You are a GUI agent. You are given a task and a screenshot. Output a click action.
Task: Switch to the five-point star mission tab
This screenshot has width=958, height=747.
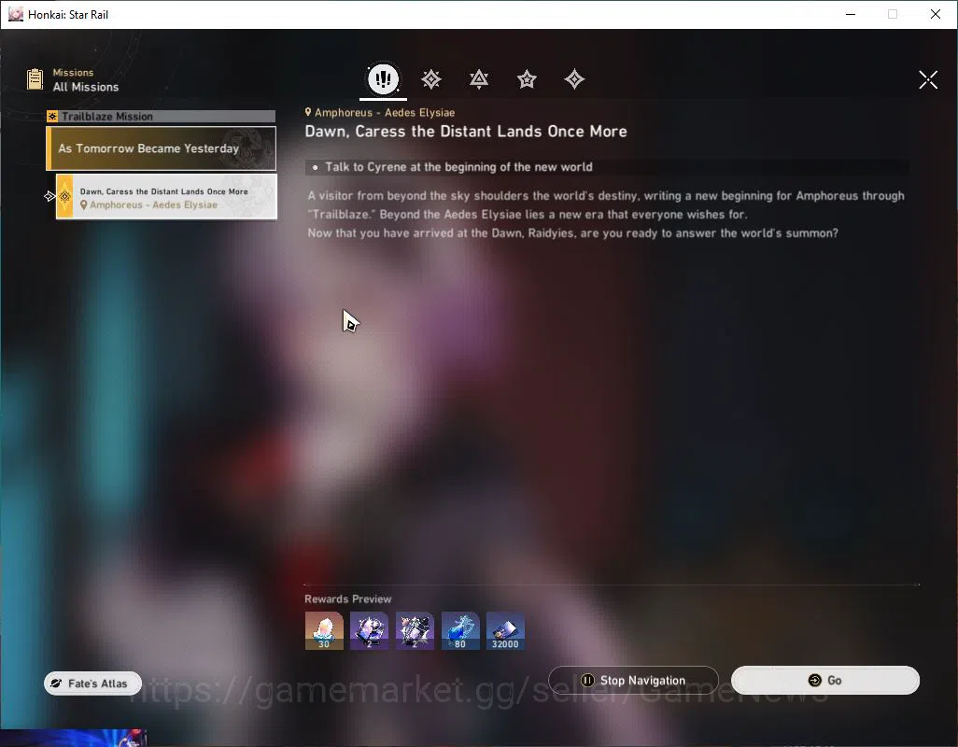527,78
